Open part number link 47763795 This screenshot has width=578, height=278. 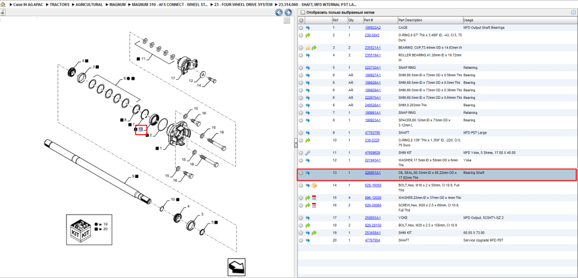tap(372, 132)
